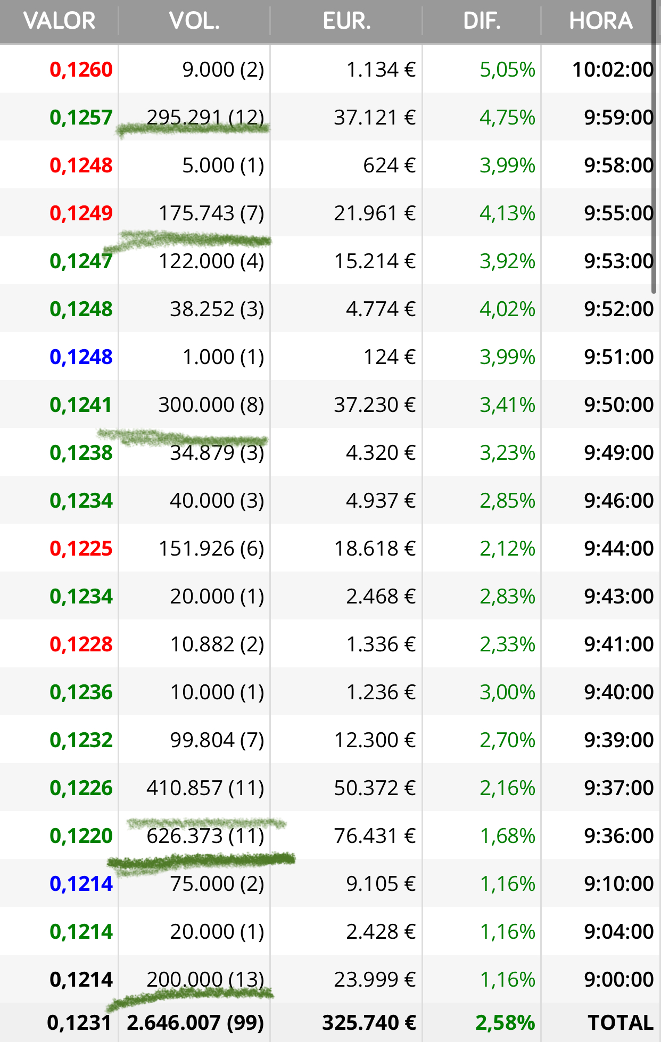Click volume 626.373 (11) cell
The image size is (661, 1042).
point(205,836)
